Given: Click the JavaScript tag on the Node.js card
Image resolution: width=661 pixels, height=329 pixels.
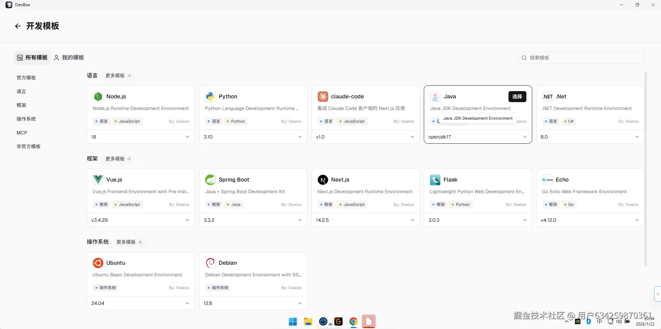Looking at the screenshot, I should click(x=127, y=121).
